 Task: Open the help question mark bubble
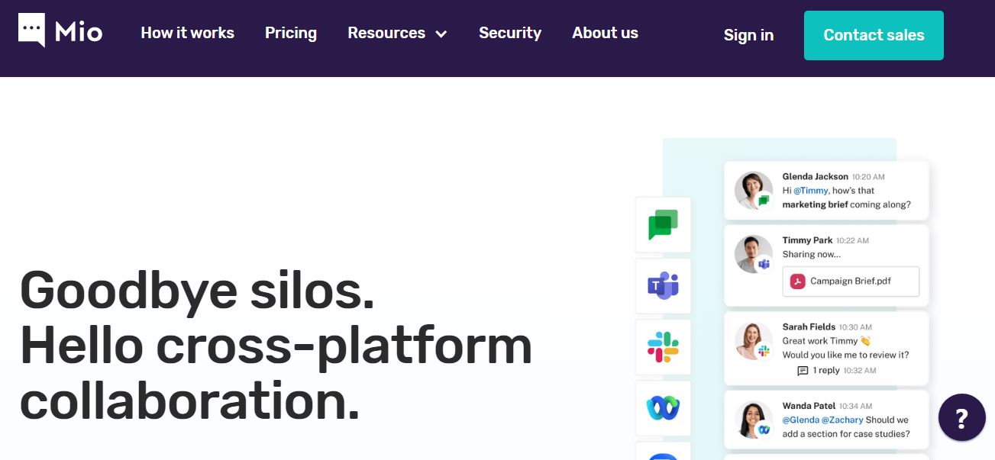(x=961, y=417)
